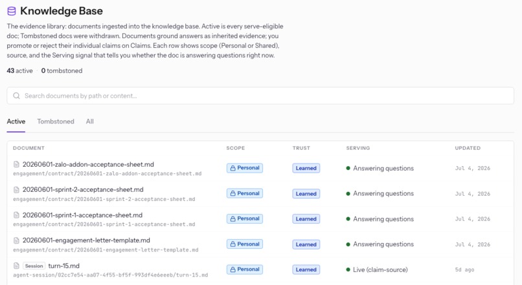The width and height of the screenshot is (522, 285).
Task: Click Learned trust badge for turn-15.md row
Action: [x=306, y=269]
